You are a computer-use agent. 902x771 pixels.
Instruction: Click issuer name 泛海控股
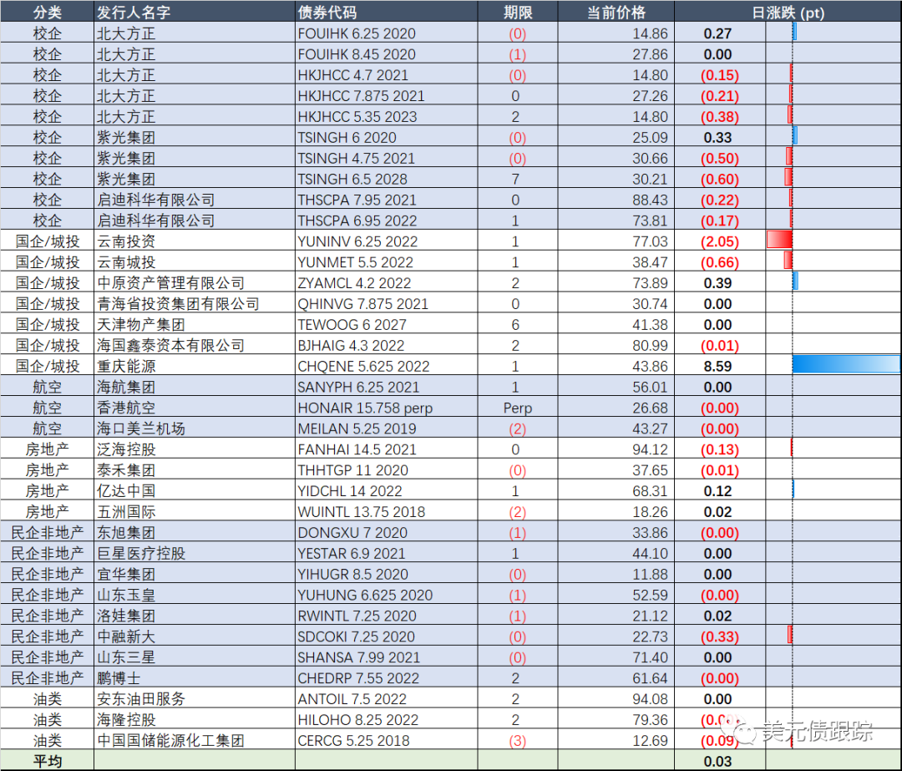pyautogui.click(x=126, y=449)
